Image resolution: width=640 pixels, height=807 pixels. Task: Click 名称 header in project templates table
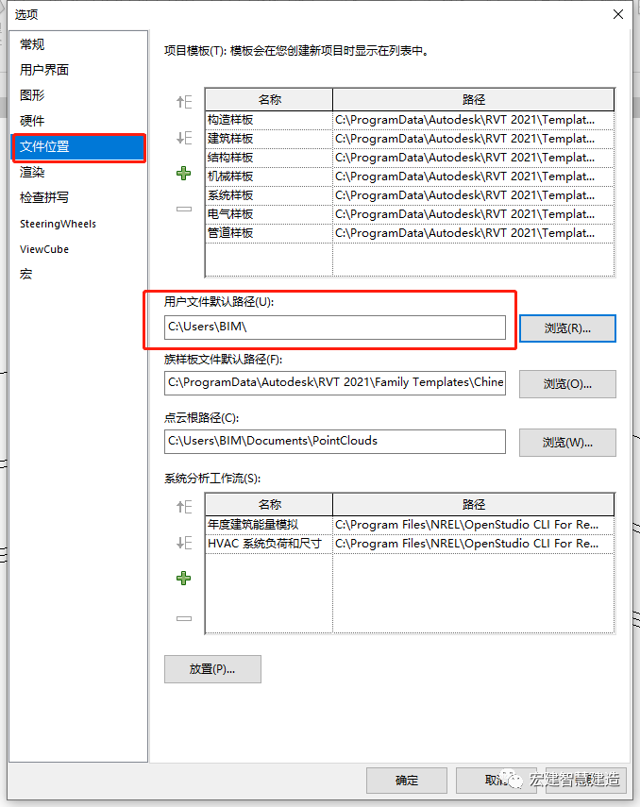(269, 99)
